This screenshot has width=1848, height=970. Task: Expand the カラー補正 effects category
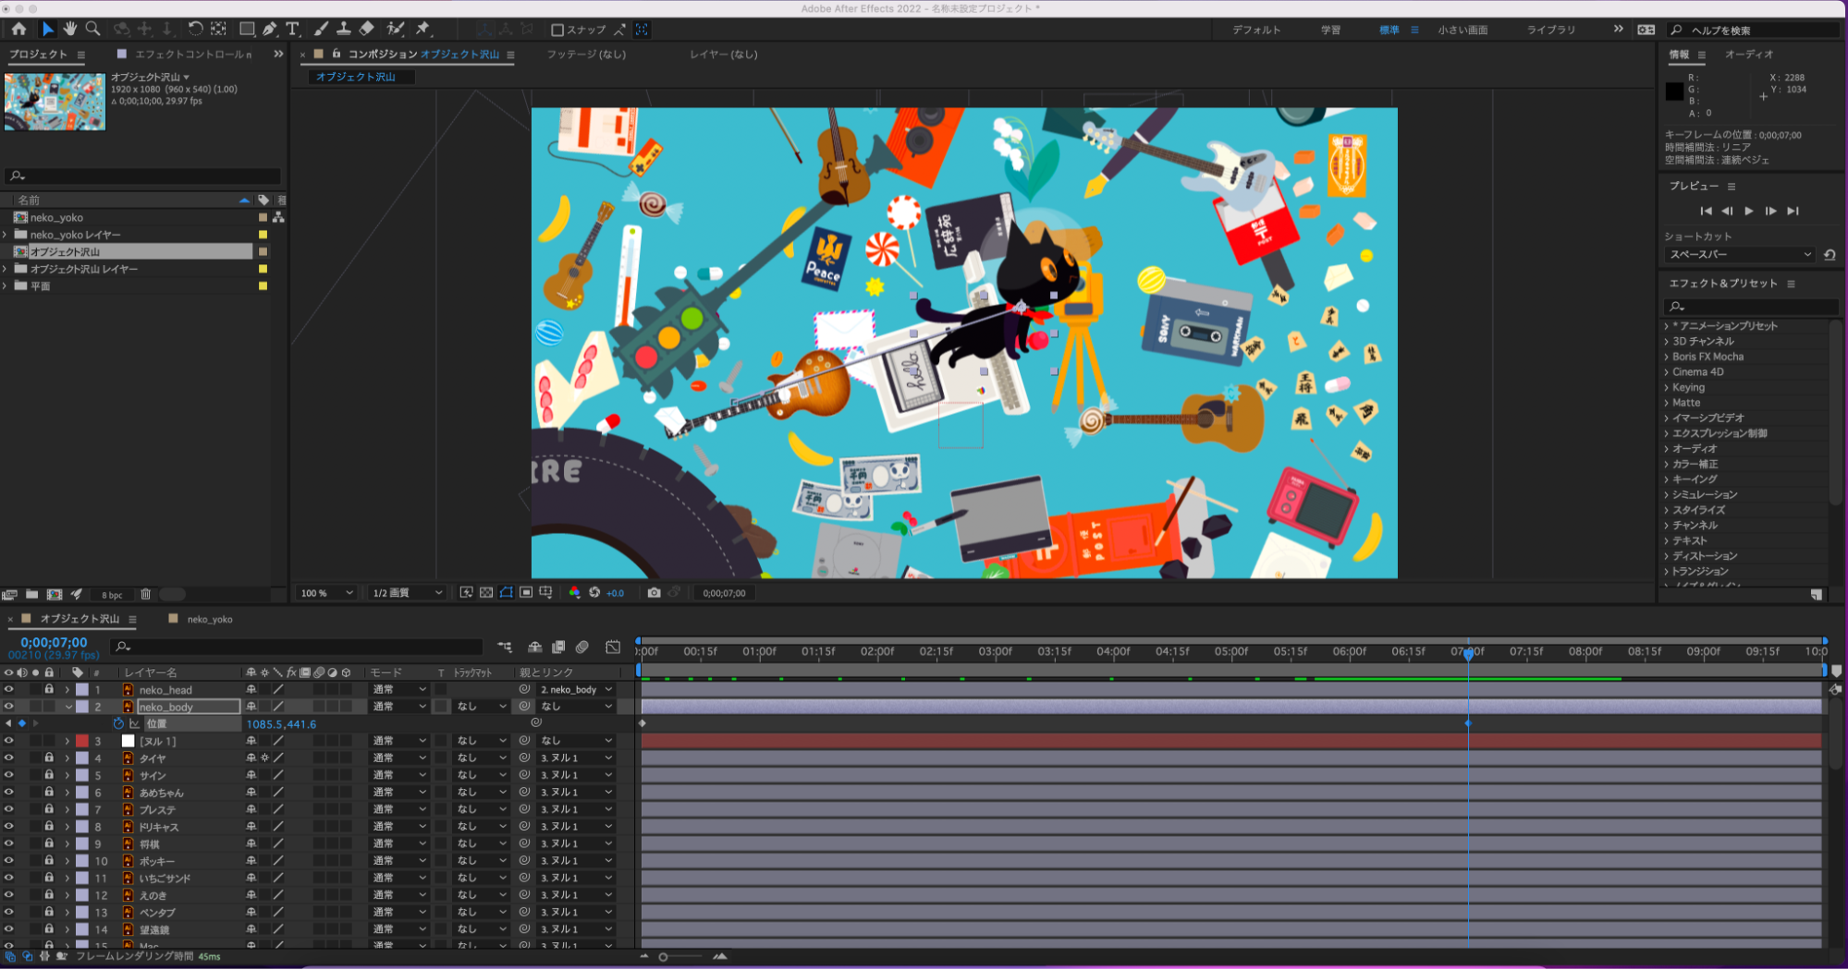tap(1667, 465)
